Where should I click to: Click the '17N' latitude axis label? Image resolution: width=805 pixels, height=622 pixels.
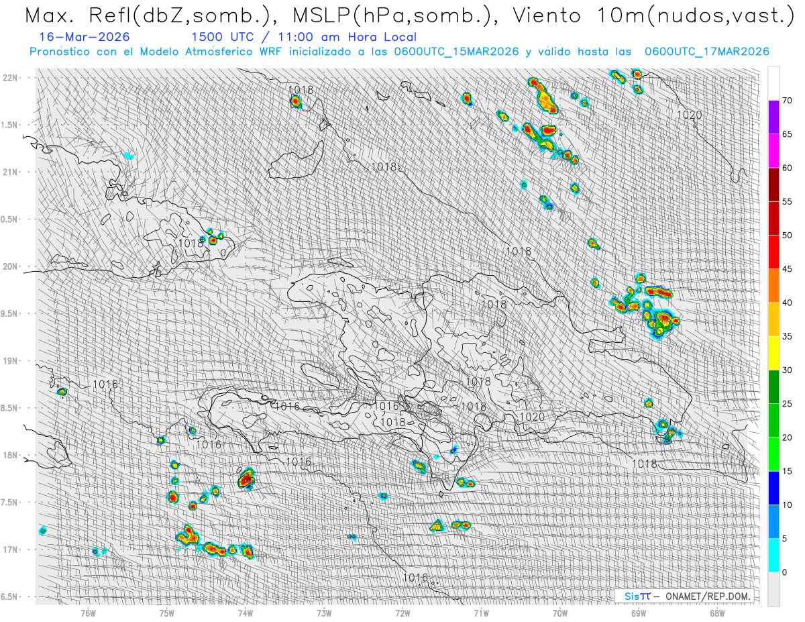pyautogui.click(x=9, y=550)
